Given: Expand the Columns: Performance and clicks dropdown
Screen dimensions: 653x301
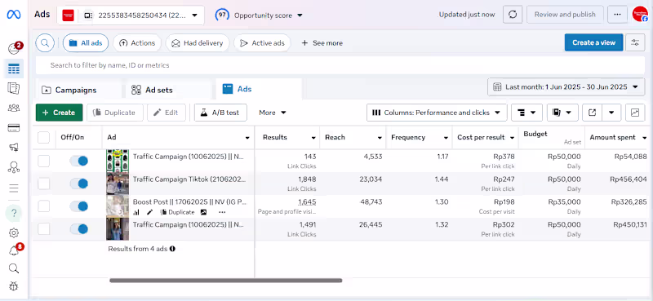Looking at the screenshot, I should pyautogui.click(x=437, y=113).
